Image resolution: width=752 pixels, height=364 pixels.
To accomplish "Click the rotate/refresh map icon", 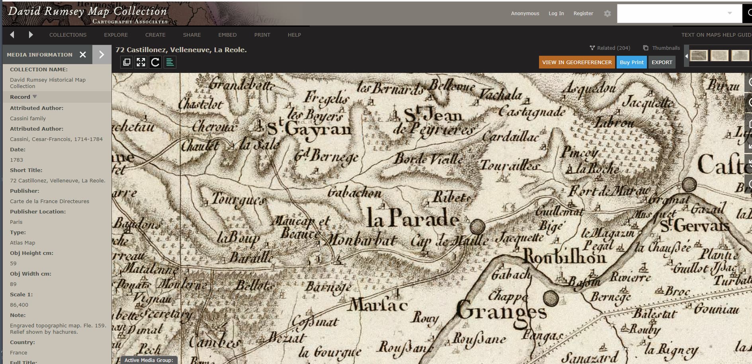I will click(155, 62).
